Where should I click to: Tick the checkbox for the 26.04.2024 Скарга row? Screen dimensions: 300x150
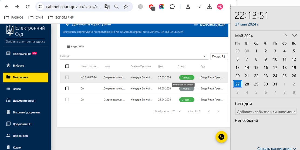click(x=67, y=99)
